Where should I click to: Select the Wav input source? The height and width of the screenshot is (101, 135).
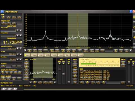pos(8,79)
